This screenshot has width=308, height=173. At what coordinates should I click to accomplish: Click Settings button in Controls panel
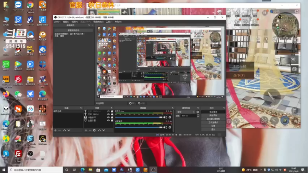pyautogui.click(x=213, y=126)
